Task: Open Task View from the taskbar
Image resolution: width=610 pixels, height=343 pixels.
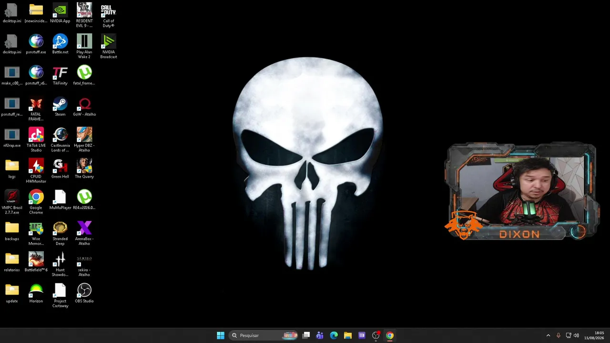Action: [306, 335]
